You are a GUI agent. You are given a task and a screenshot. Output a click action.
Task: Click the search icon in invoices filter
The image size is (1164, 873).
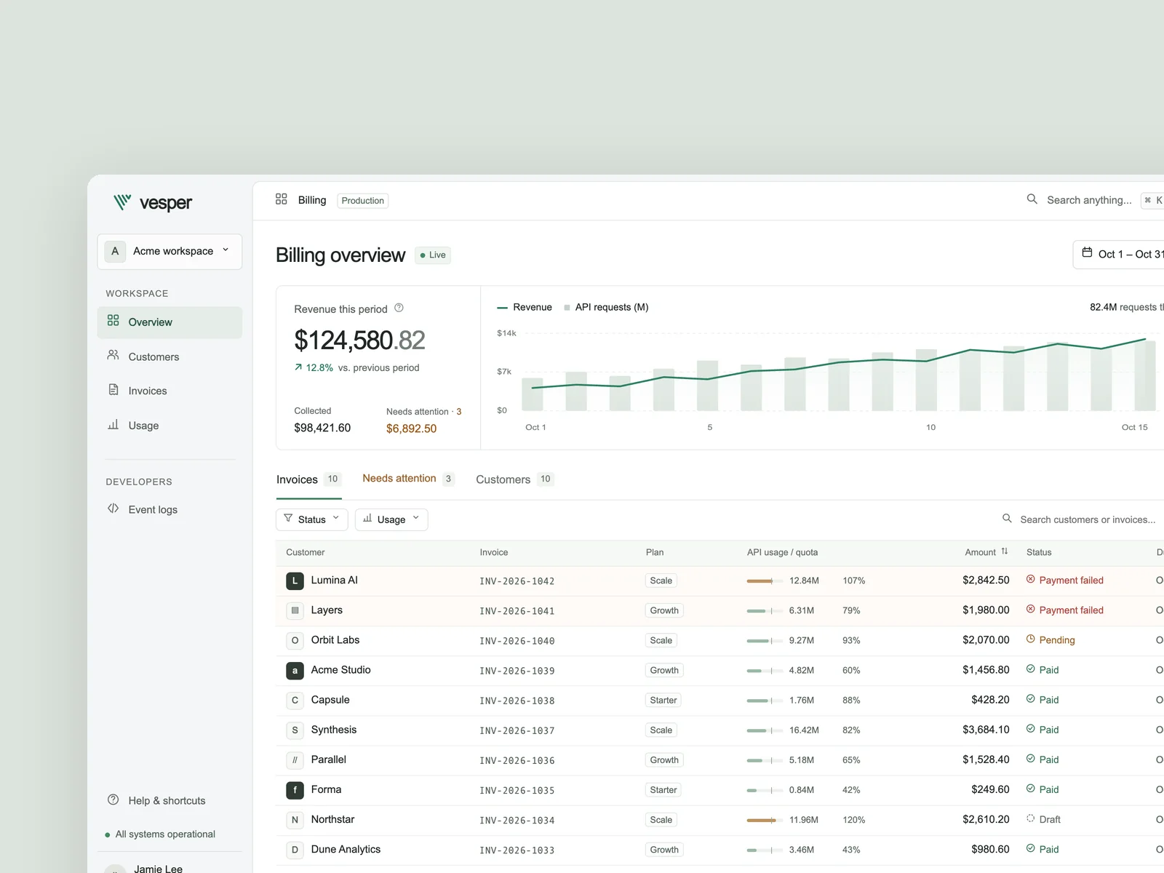[x=1007, y=519]
